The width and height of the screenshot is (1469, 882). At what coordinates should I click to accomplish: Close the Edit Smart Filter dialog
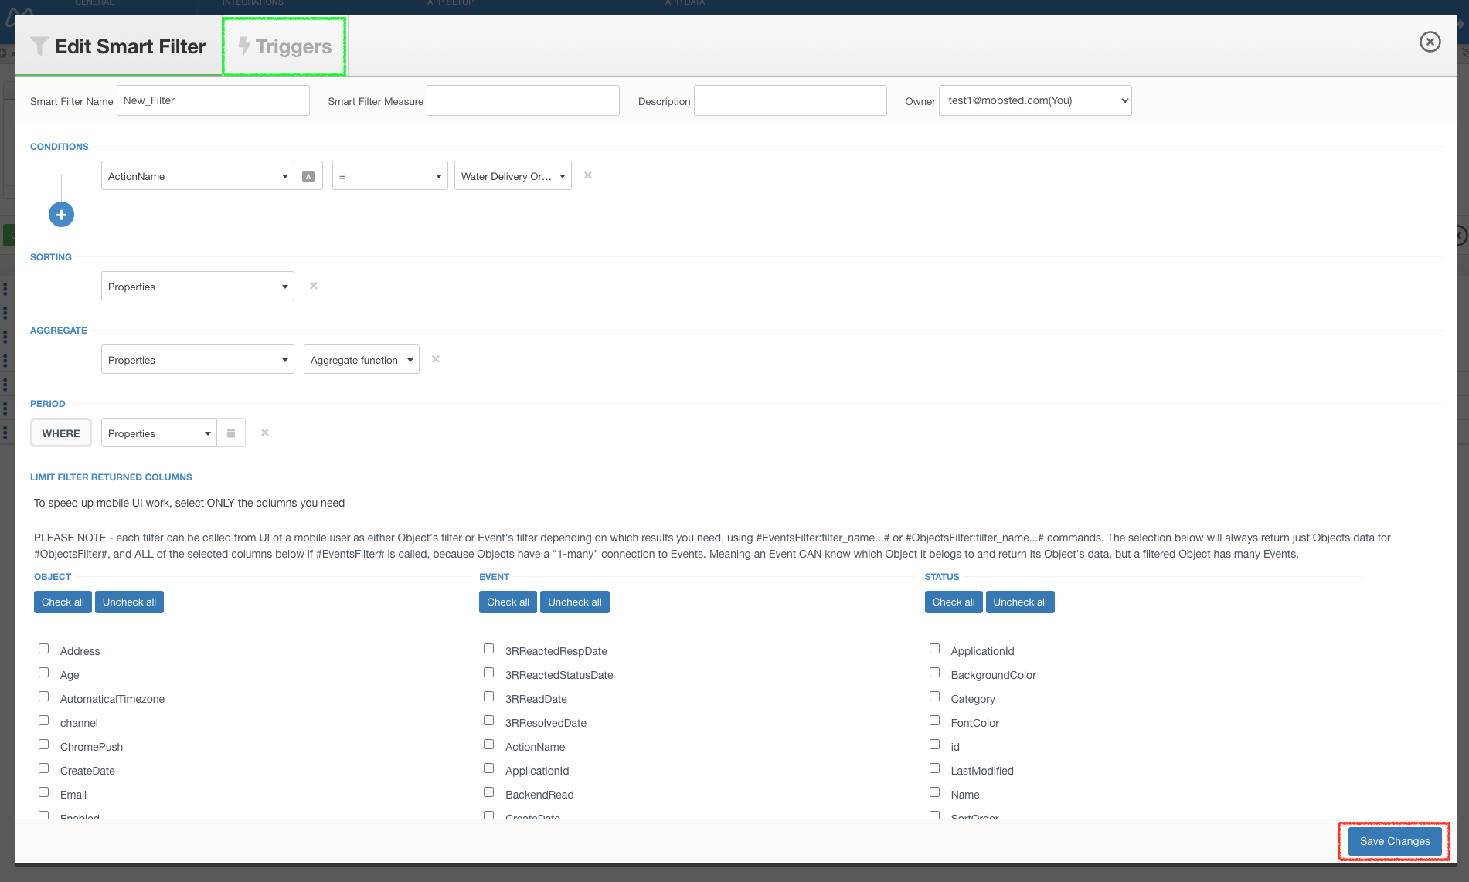pyautogui.click(x=1430, y=42)
